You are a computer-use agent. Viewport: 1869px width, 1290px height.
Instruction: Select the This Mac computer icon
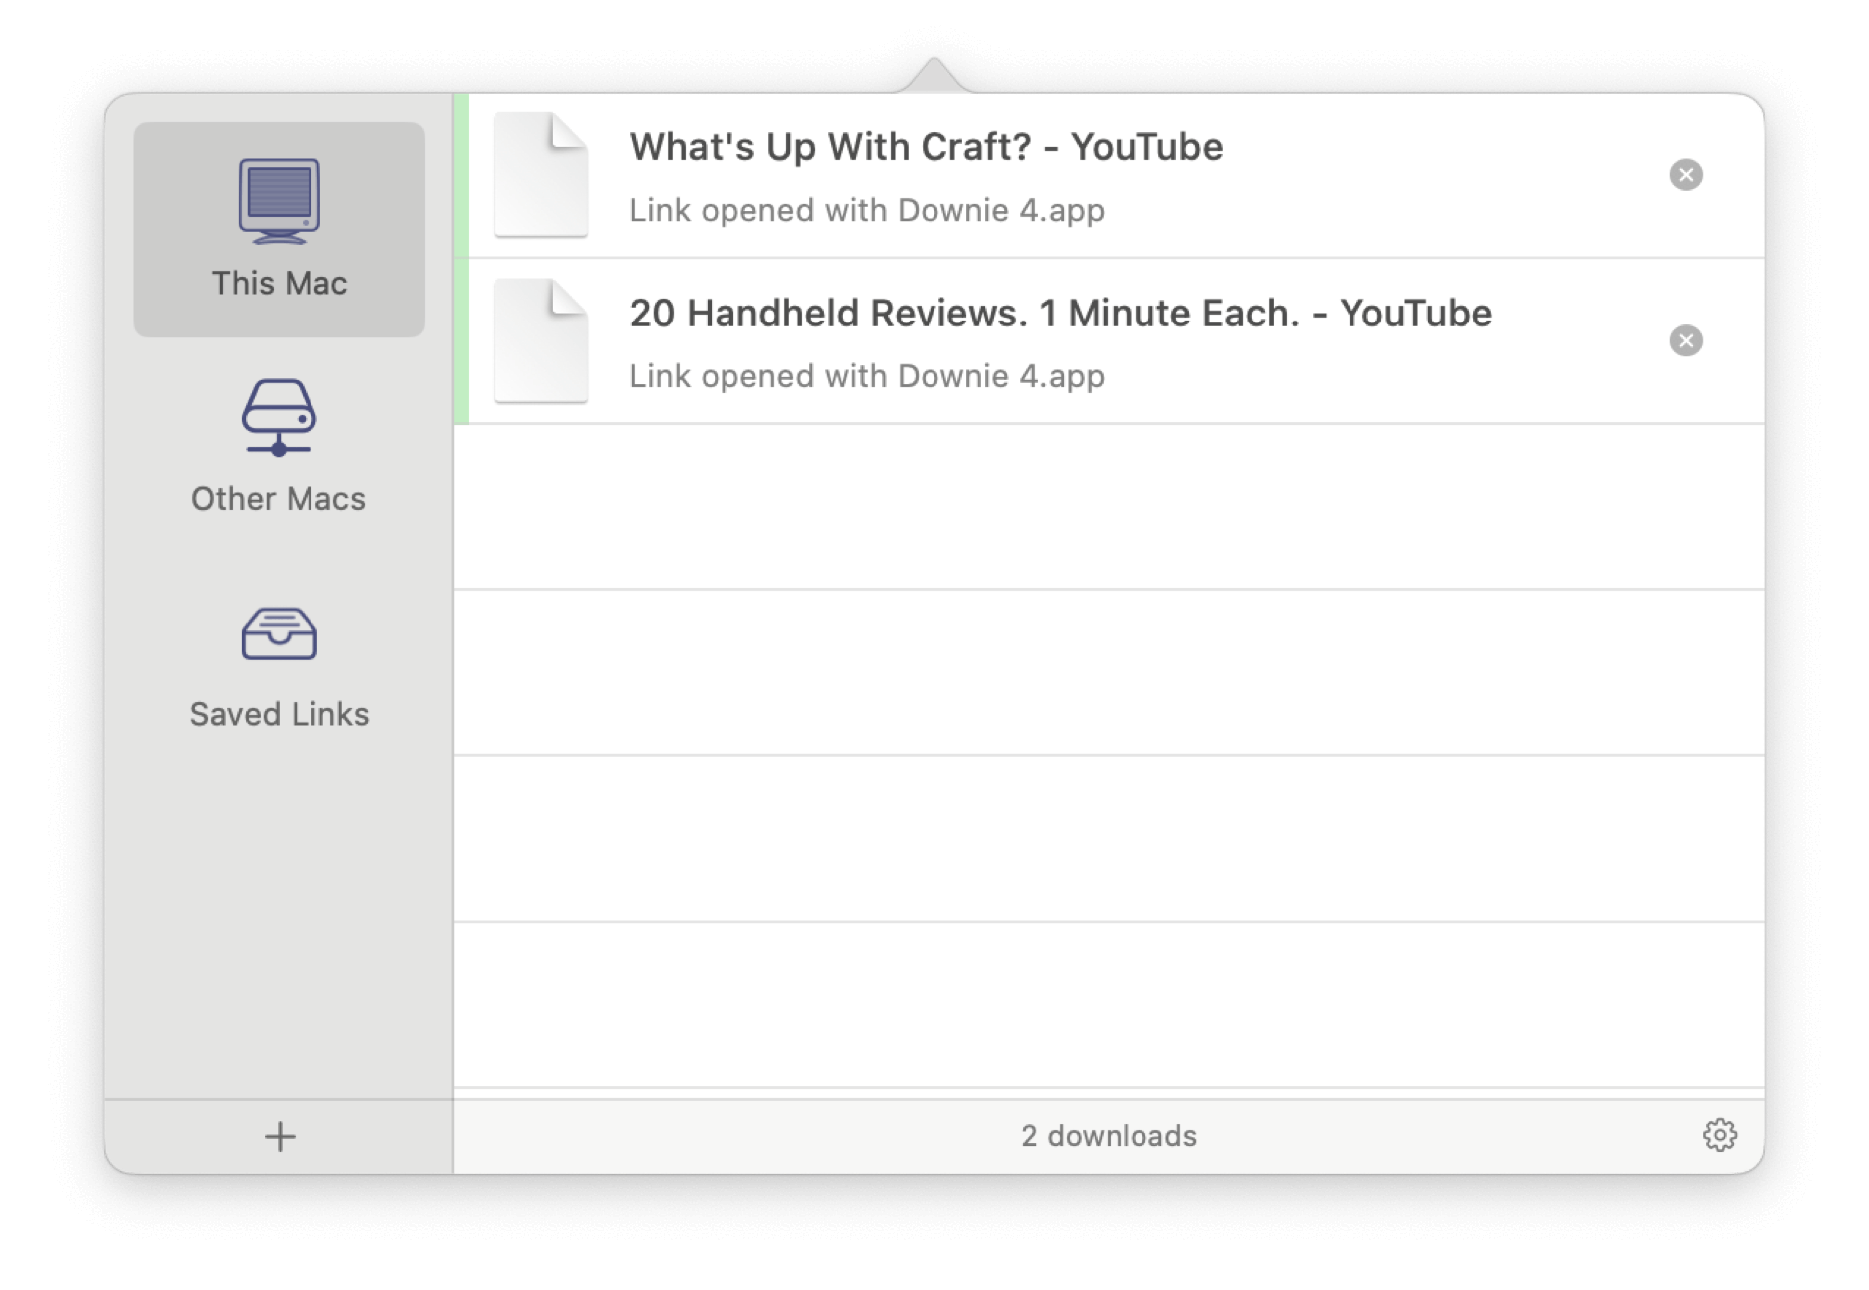279,200
